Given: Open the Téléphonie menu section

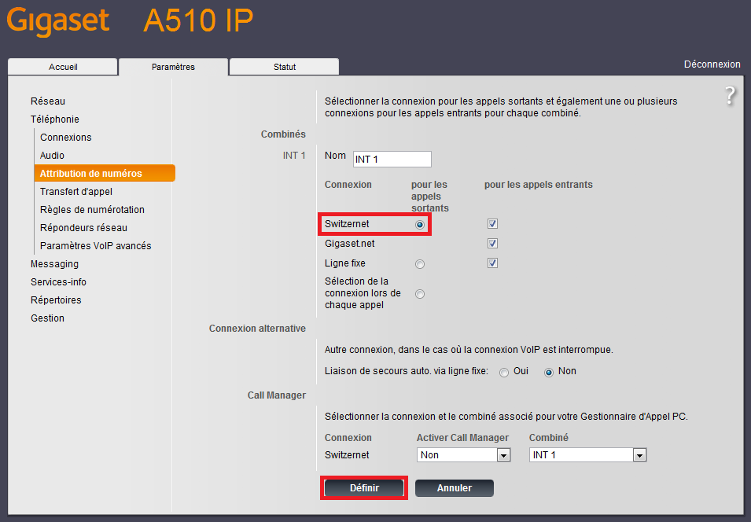Looking at the screenshot, I should 55,119.
